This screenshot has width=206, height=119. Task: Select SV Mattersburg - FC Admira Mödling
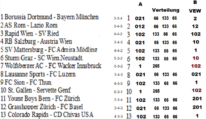pyautogui.click(x=49, y=50)
